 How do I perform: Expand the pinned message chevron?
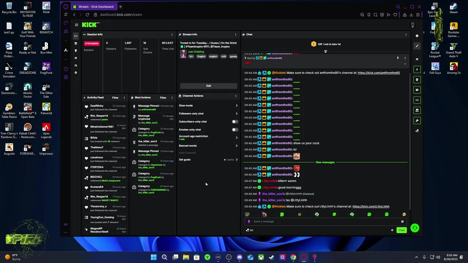(405, 64)
